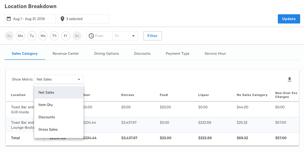Toggle the Saturday day filter
304x153 pixels.
(77, 36)
